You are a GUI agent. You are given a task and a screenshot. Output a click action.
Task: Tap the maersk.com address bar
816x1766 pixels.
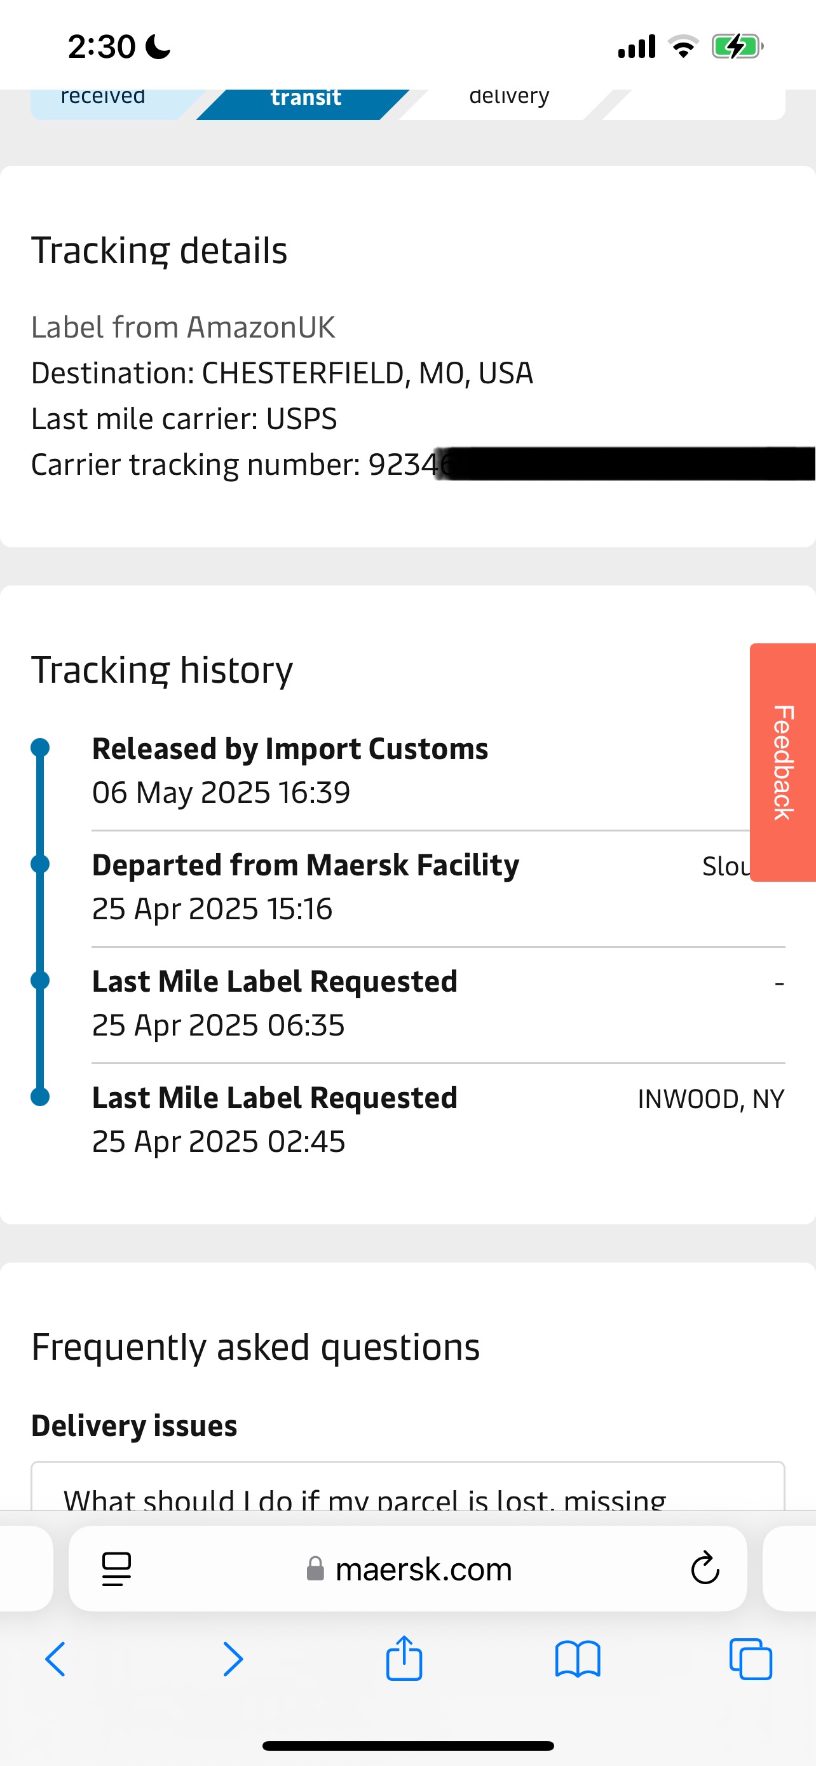click(407, 1568)
